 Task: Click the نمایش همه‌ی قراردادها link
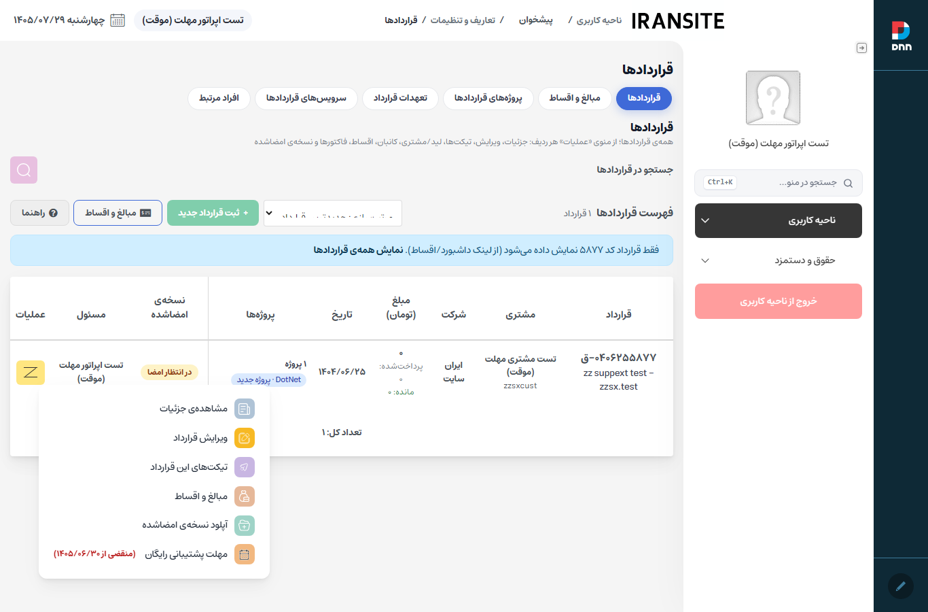click(x=358, y=250)
